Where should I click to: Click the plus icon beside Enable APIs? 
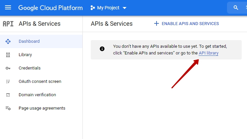tap(157, 23)
